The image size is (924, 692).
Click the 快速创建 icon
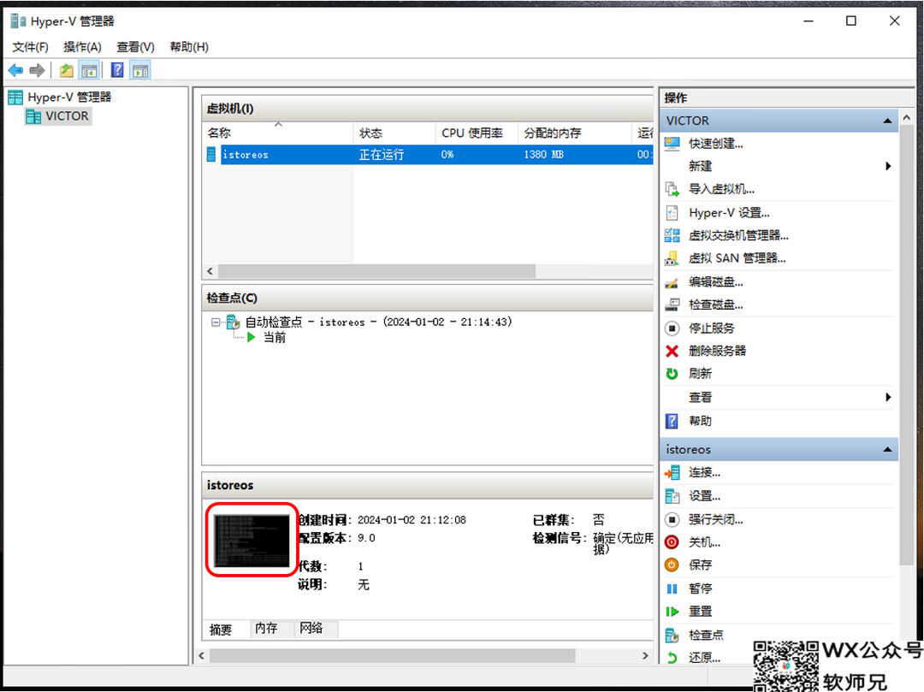tap(672, 144)
